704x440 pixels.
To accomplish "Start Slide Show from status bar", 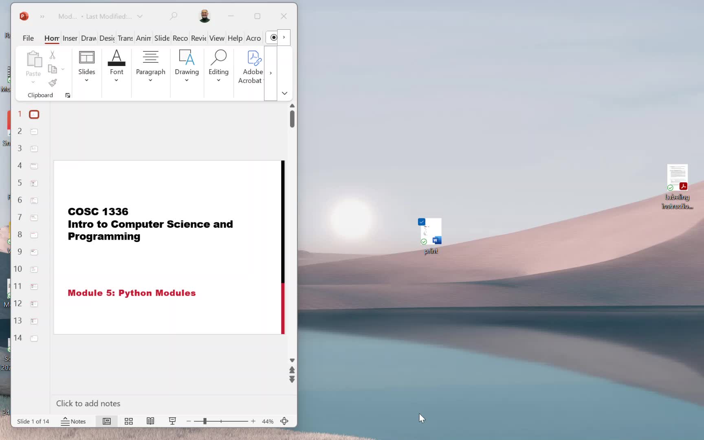I will point(172,421).
